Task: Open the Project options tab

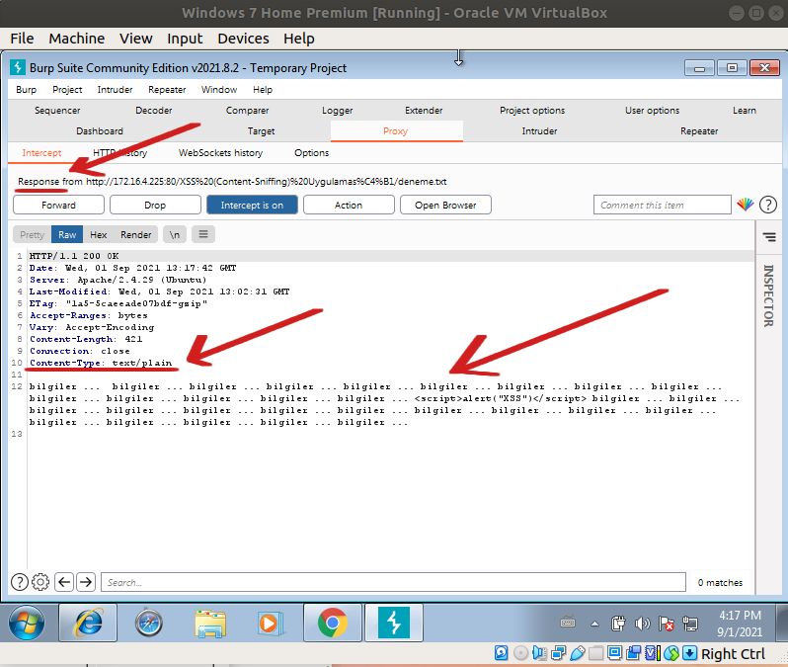Action: (x=532, y=110)
